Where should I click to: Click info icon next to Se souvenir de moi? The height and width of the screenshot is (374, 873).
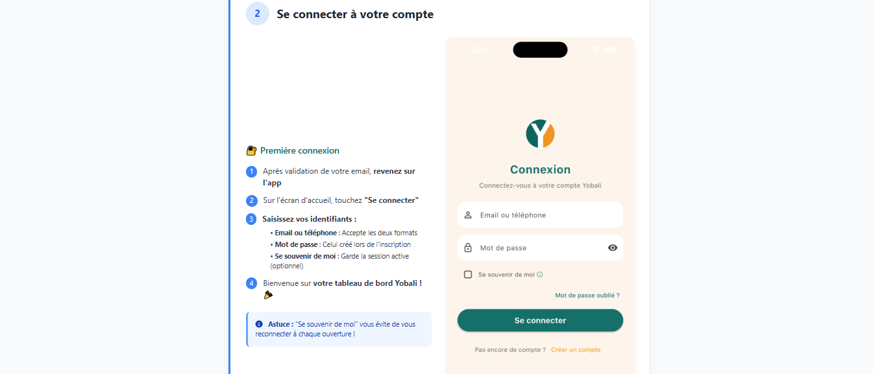pyautogui.click(x=540, y=275)
